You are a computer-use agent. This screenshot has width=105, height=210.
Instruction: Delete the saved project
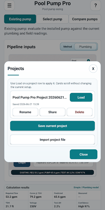pyautogui.click(x=80, y=112)
